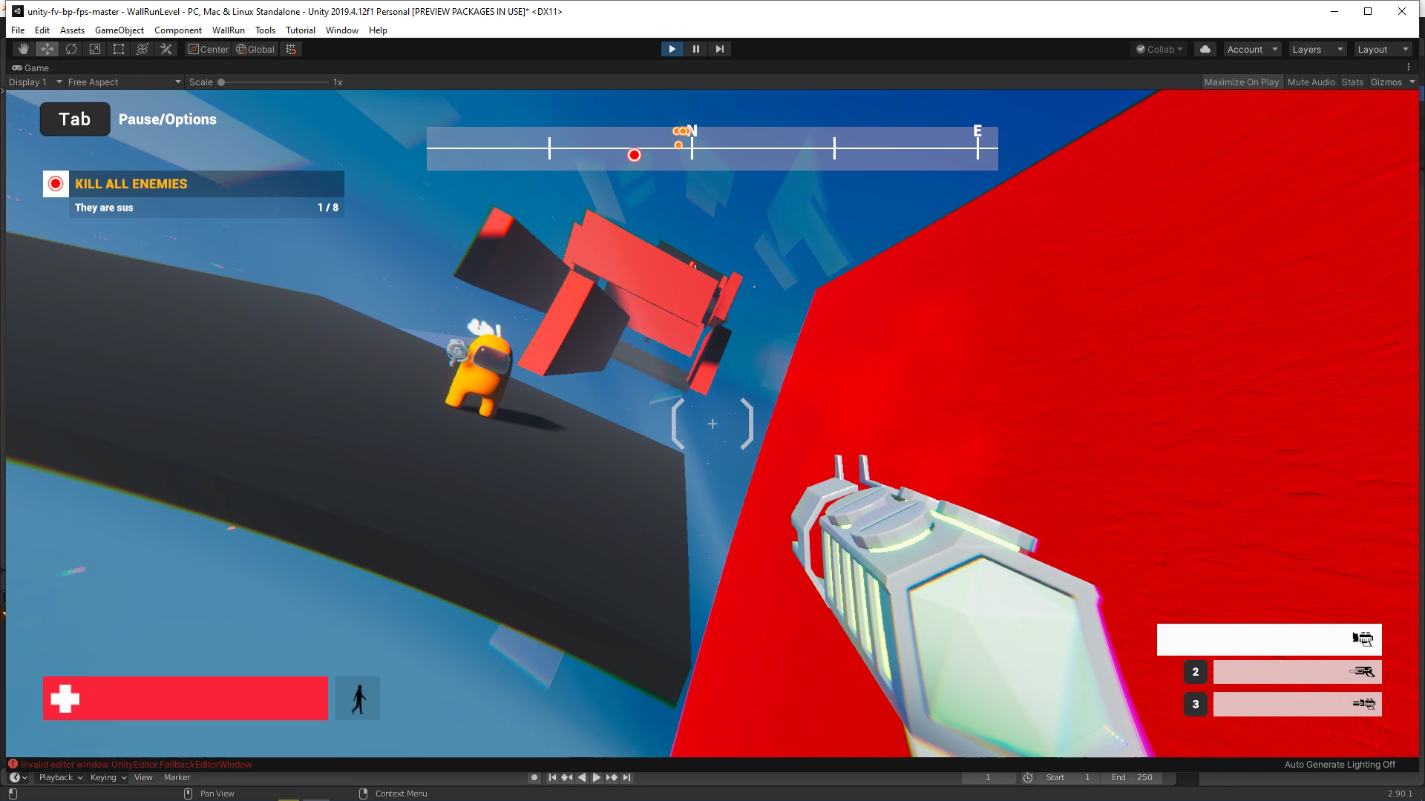1425x801 pixels.
Task: Play the timeline animation in reverse
Action: [582, 777]
